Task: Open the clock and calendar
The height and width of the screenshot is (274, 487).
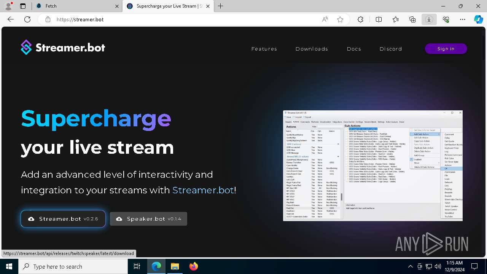Action: point(454,266)
